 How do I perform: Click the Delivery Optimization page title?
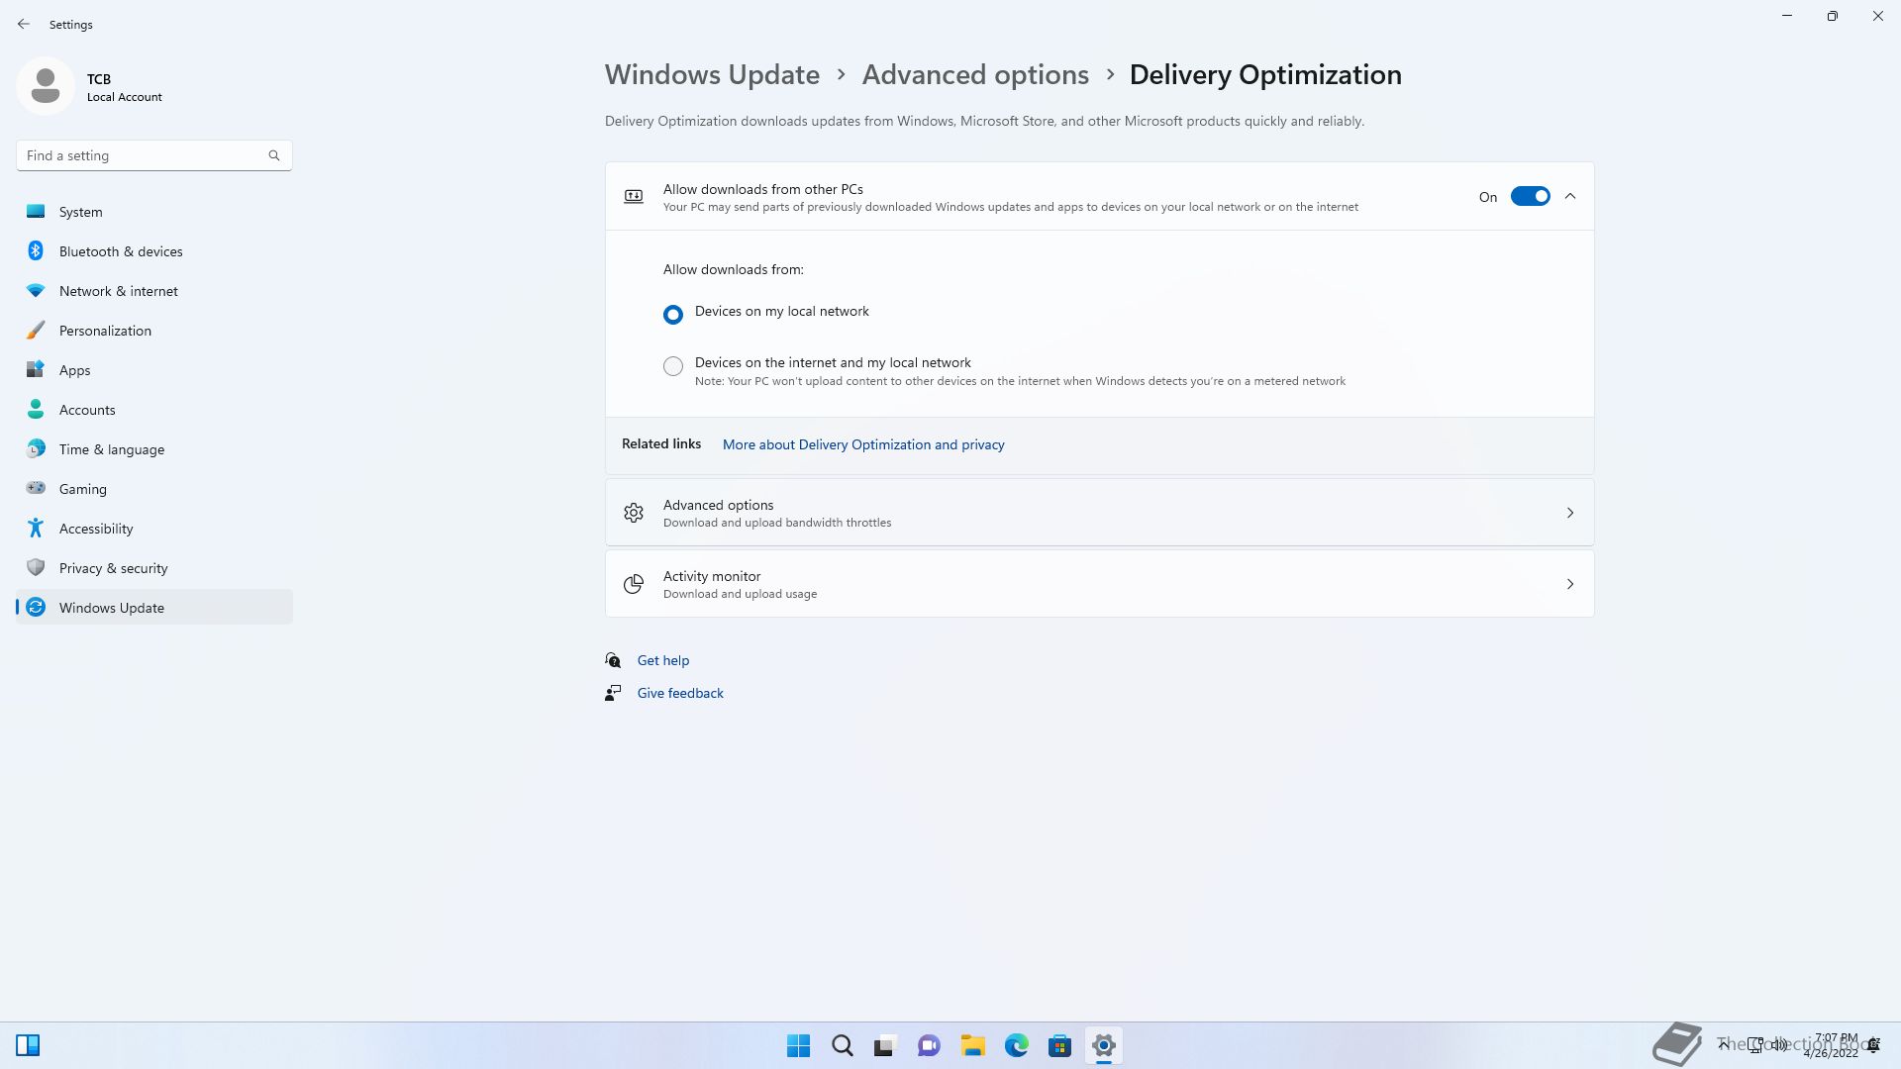pos(1265,75)
